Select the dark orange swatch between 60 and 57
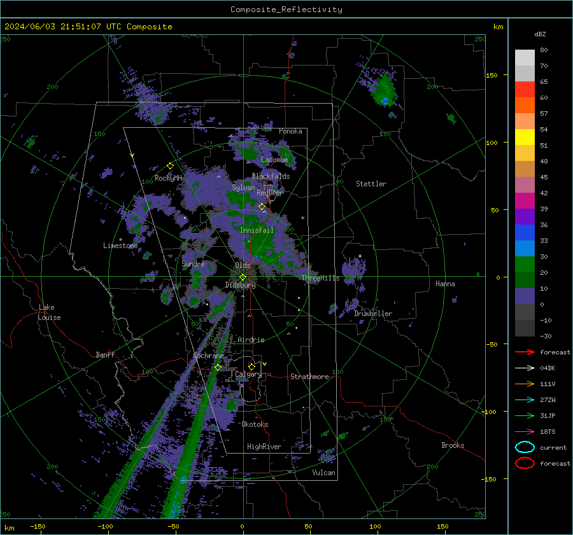Image resolution: width=573 pixels, height=535 pixels. pos(525,106)
